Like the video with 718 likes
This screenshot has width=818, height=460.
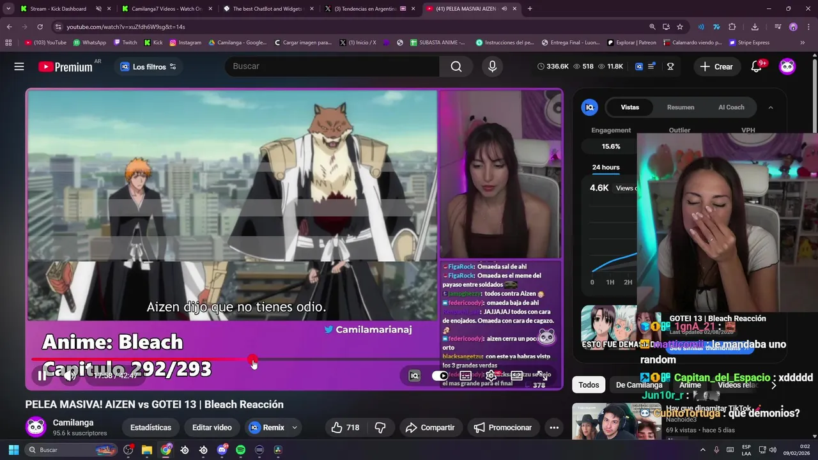click(345, 427)
